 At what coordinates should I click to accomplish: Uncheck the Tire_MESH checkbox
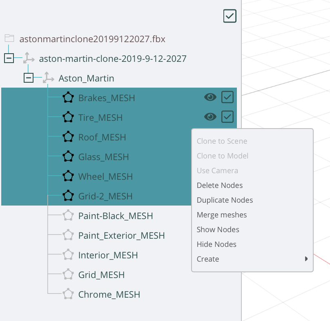pyautogui.click(x=227, y=117)
